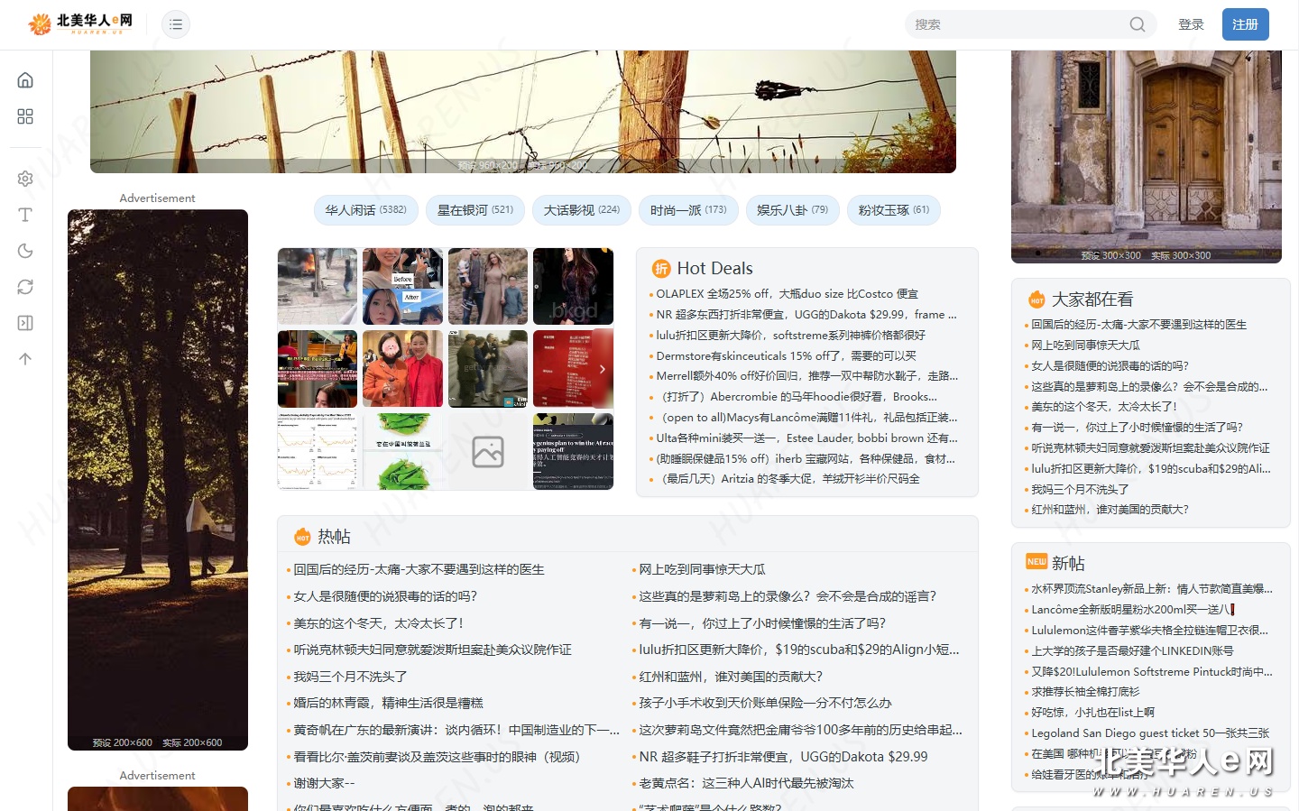This screenshot has width=1299, height=811.
Task: Open the grid categories icon in the sidebar
Action: coord(25,116)
